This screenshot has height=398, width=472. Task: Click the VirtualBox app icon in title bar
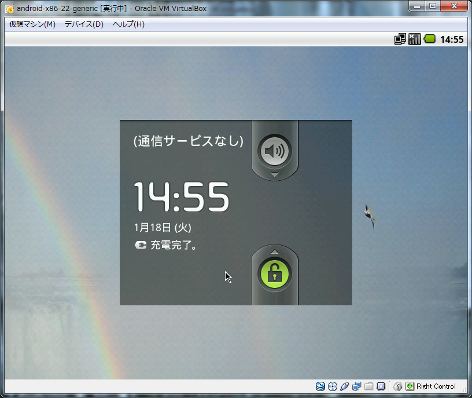tap(10, 9)
